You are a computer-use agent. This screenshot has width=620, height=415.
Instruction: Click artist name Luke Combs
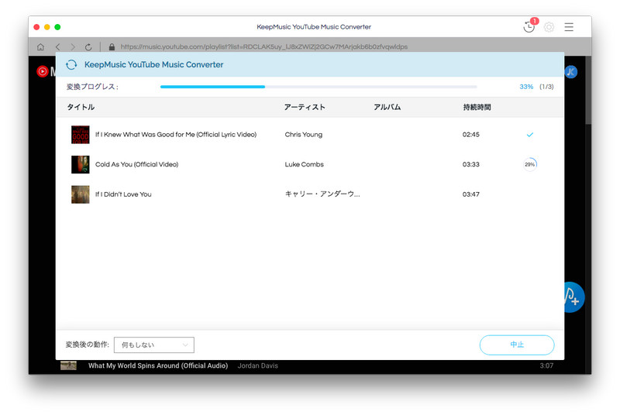(304, 164)
